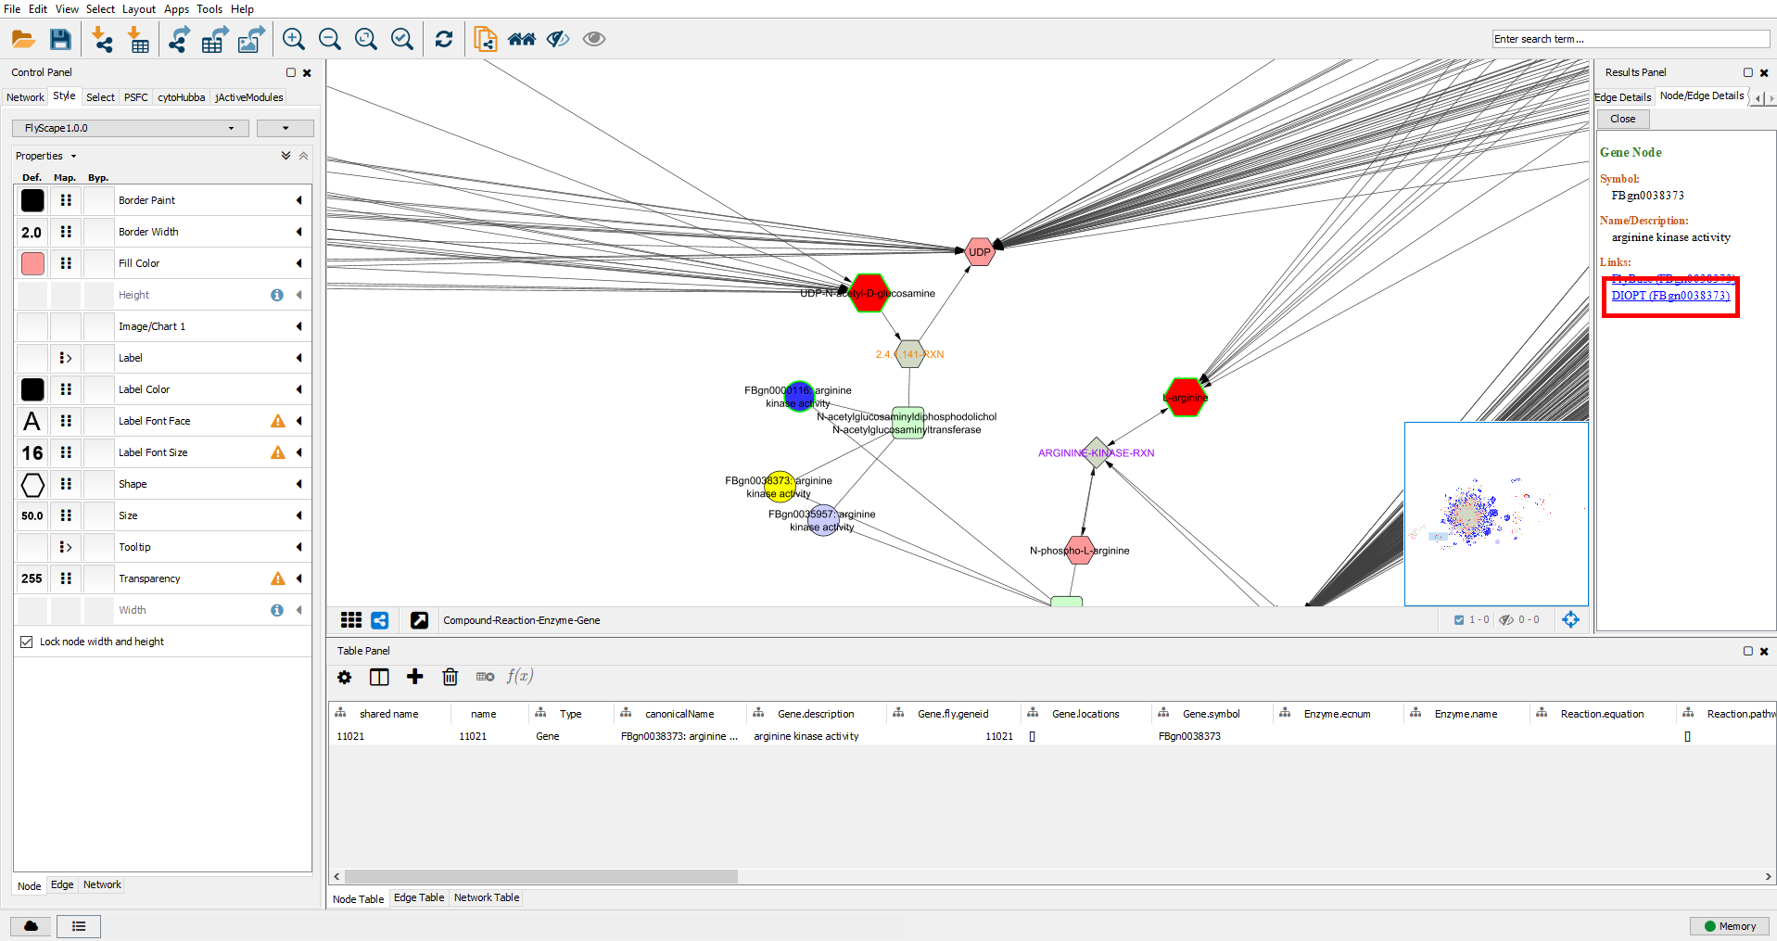Save session with floppy disk icon
Screen dimensions: 1777x941
coord(60,39)
